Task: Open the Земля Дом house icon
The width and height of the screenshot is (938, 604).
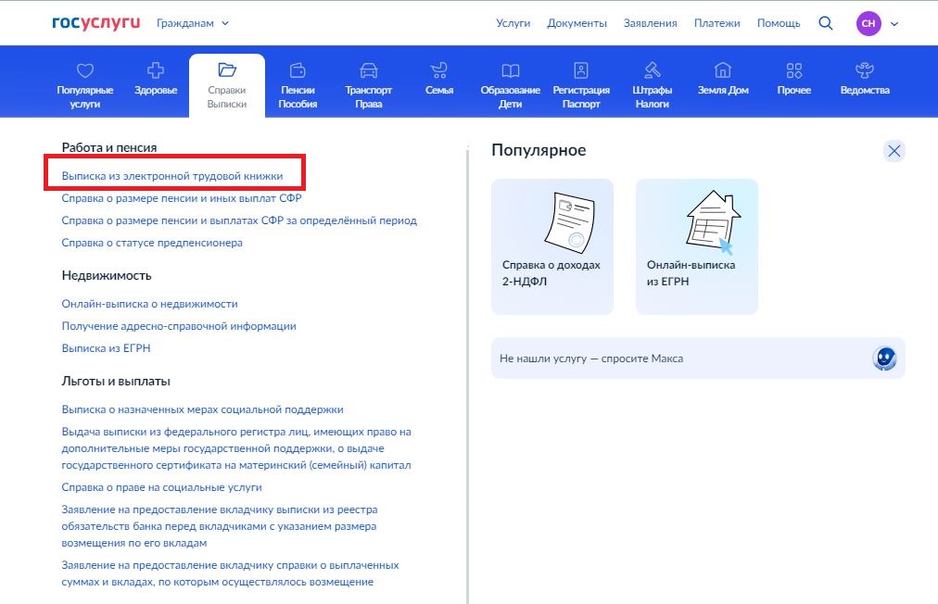Action: click(x=723, y=71)
